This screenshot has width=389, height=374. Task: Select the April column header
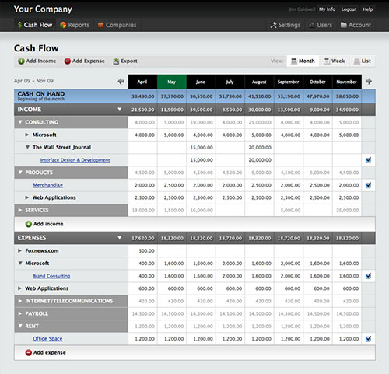(x=142, y=82)
